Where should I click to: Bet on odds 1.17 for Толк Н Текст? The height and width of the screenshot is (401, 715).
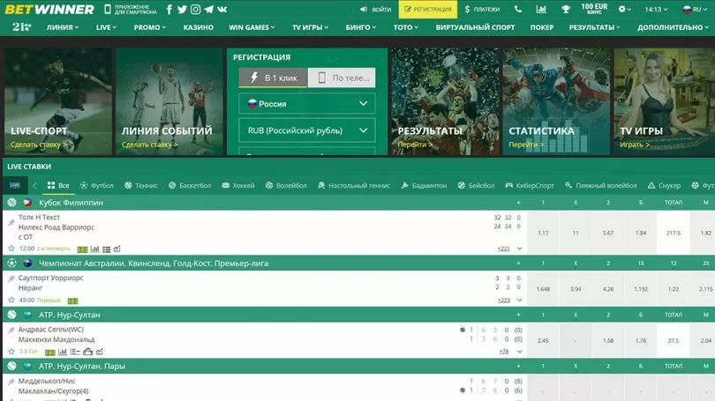click(x=543, y=233)
